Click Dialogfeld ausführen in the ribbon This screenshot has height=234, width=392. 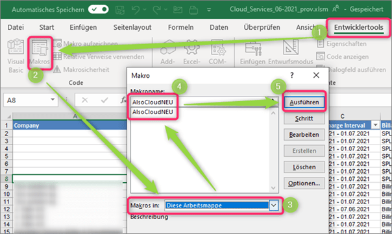coord(351,69)
